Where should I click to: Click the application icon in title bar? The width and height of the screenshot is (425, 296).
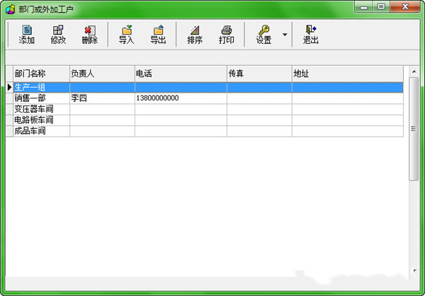point(10,8)
